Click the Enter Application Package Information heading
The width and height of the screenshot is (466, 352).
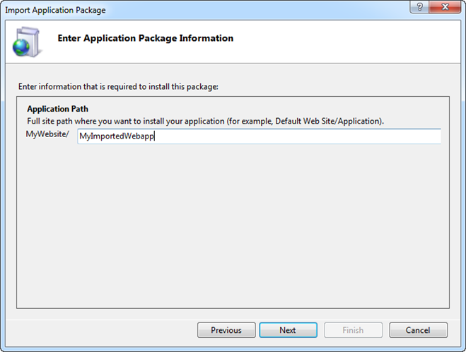tap(145, 38)
